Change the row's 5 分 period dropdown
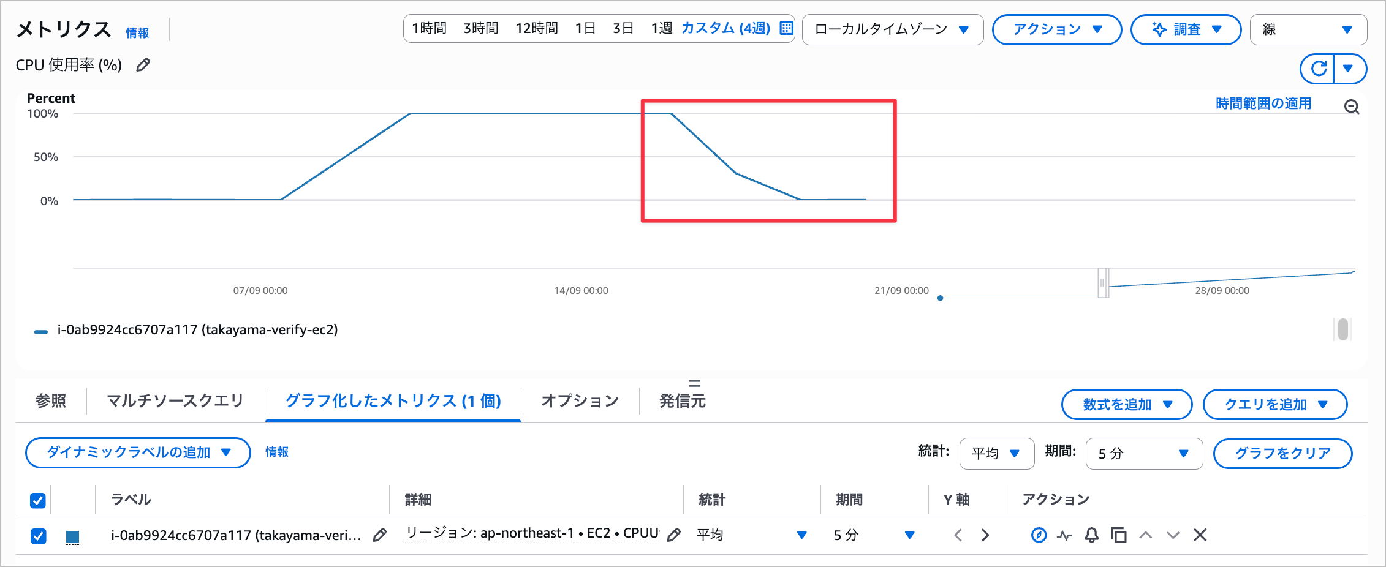 pos(874,535)
